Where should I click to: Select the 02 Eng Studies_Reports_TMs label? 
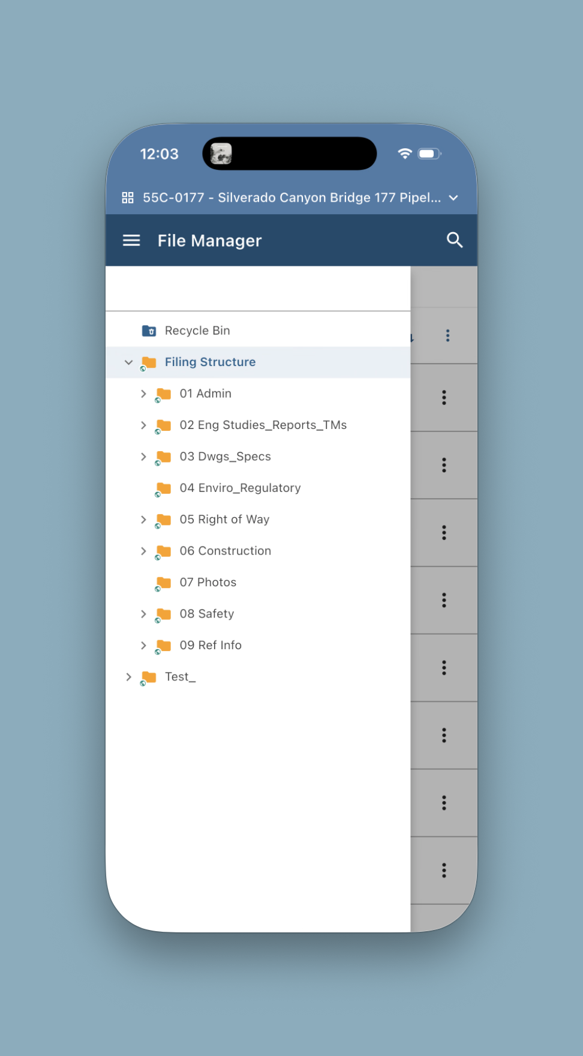[x=263, y=425]
